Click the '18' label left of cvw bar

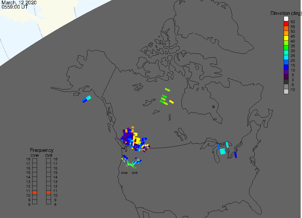tap(28, 159)
